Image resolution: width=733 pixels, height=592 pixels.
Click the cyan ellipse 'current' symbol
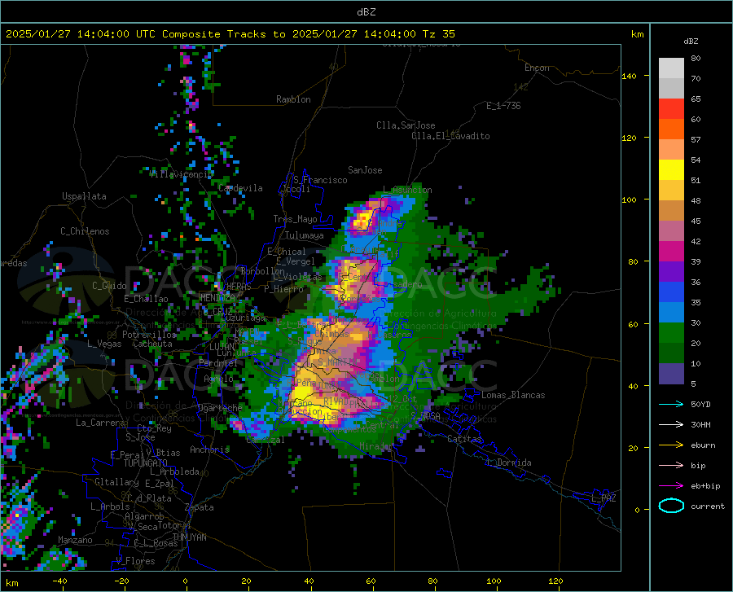[671, 506]
